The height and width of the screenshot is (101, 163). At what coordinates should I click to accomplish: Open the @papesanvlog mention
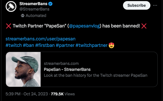point(84,26)
